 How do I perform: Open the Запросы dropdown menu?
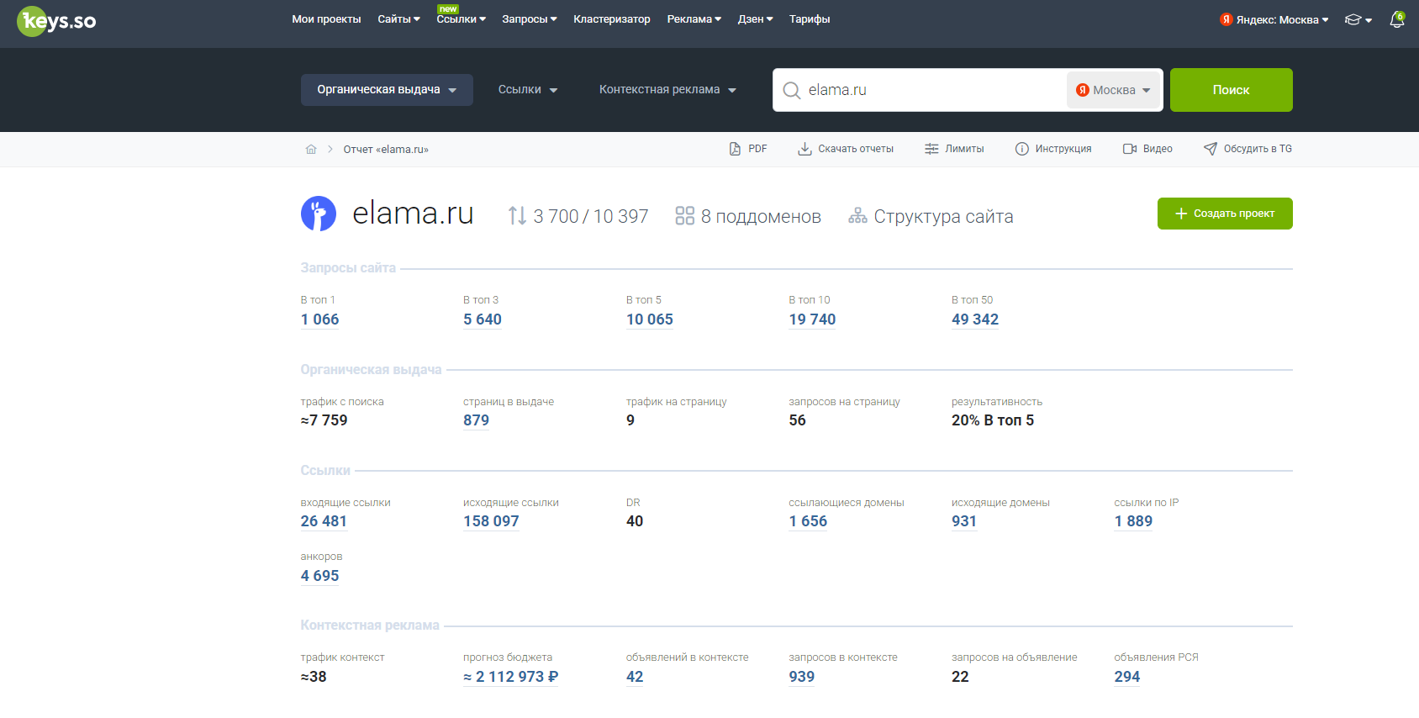tap(530, 19)
